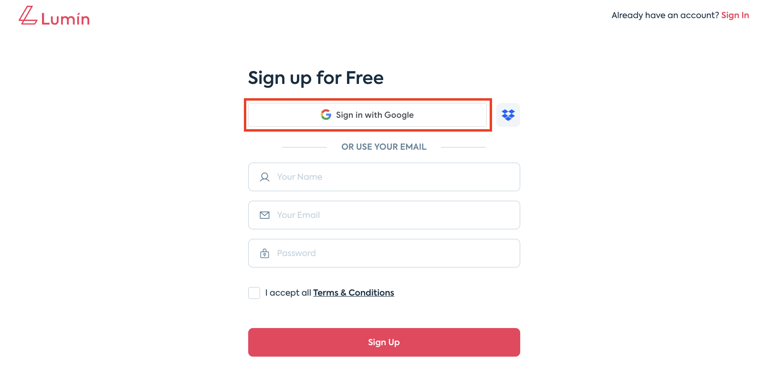Screen dimensions: 766x380
Task: Click the Lumin wordmark text
Action: (x=65, y=18)
